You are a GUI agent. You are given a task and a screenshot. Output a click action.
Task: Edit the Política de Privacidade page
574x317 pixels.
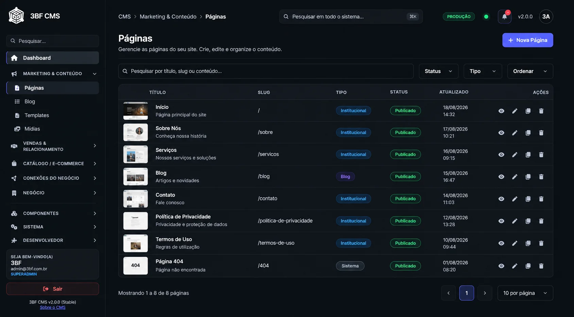tap(514, 221)
